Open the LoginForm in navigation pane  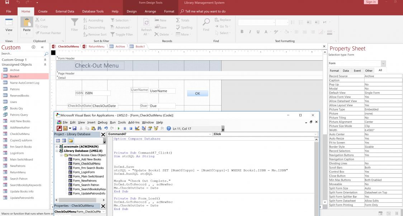point(17,153)
